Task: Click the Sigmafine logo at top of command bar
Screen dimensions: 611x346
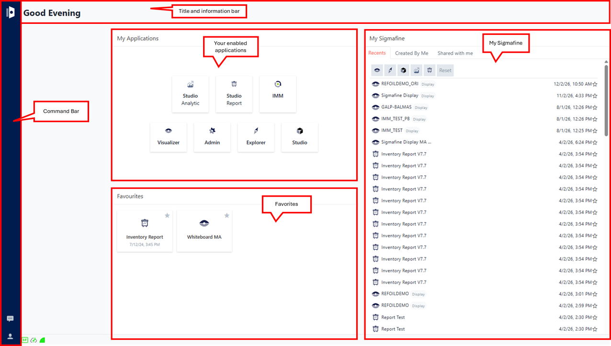Action: [x=10, y=12]
